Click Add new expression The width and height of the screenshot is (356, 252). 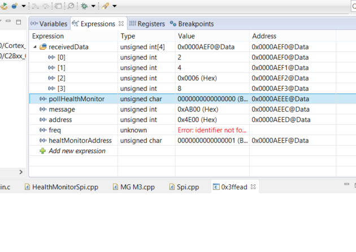(x=77, y=151)
